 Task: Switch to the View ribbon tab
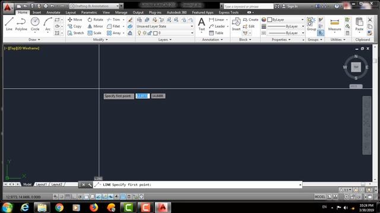pos(106,12)
